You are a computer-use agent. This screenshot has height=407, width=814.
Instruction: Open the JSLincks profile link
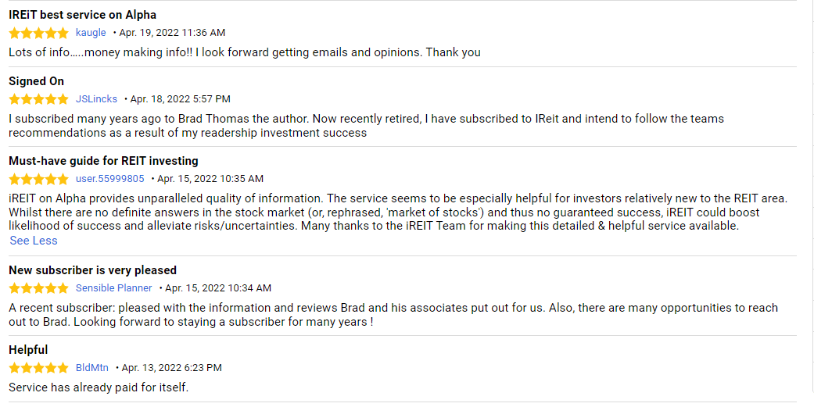pyautogui.click(x=96, y=99)
